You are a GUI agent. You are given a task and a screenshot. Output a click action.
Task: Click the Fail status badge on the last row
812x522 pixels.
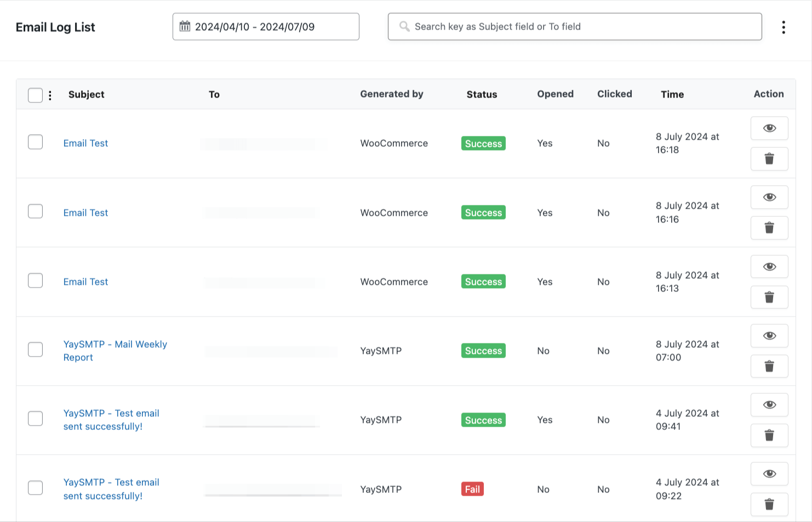tap(472, 489)
